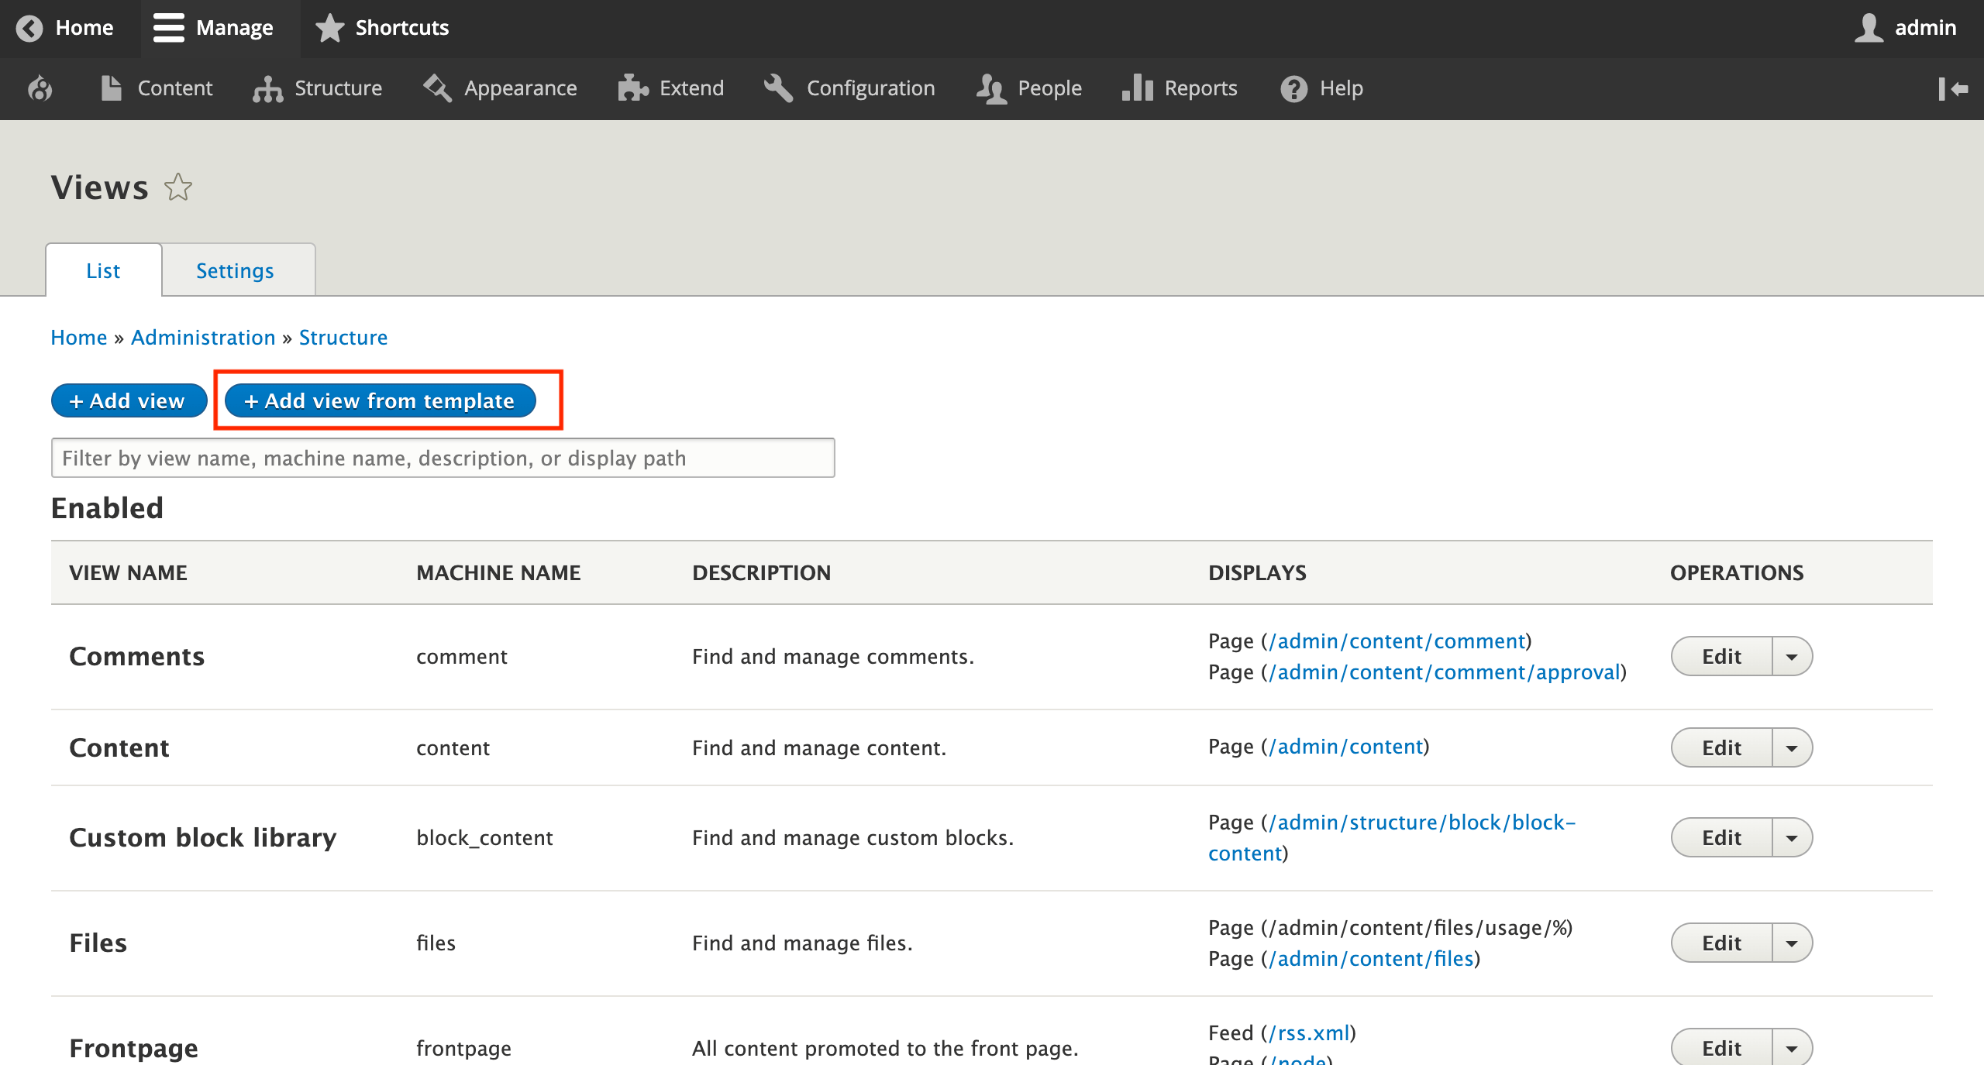Click Edit for the Files view

1721,943
